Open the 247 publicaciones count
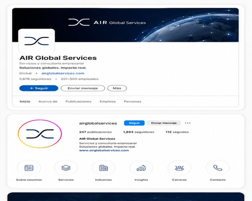The height and width of the screenshot is (201, 252). 96,132
